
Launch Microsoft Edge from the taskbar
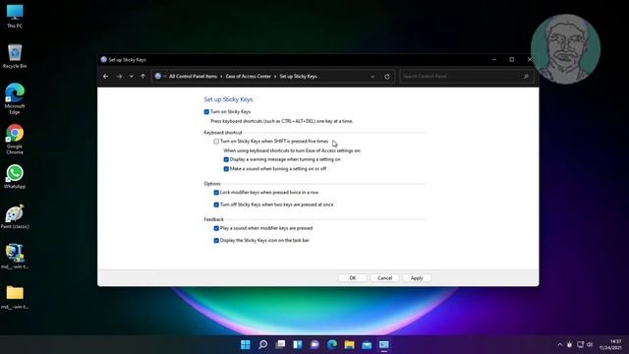coord(332,344)
